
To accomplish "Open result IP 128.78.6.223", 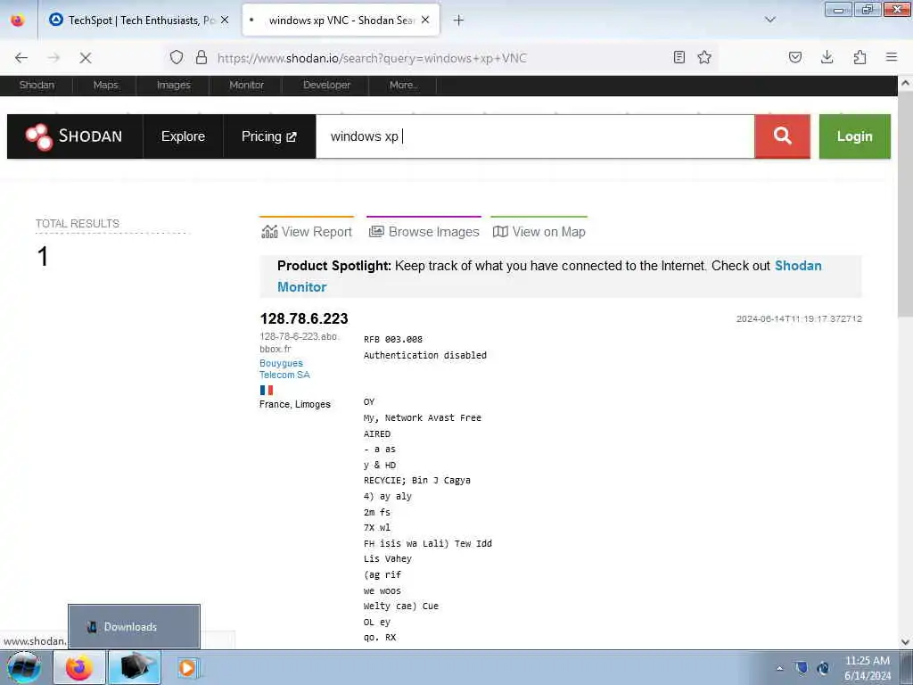I will click(x=304, y=318).
